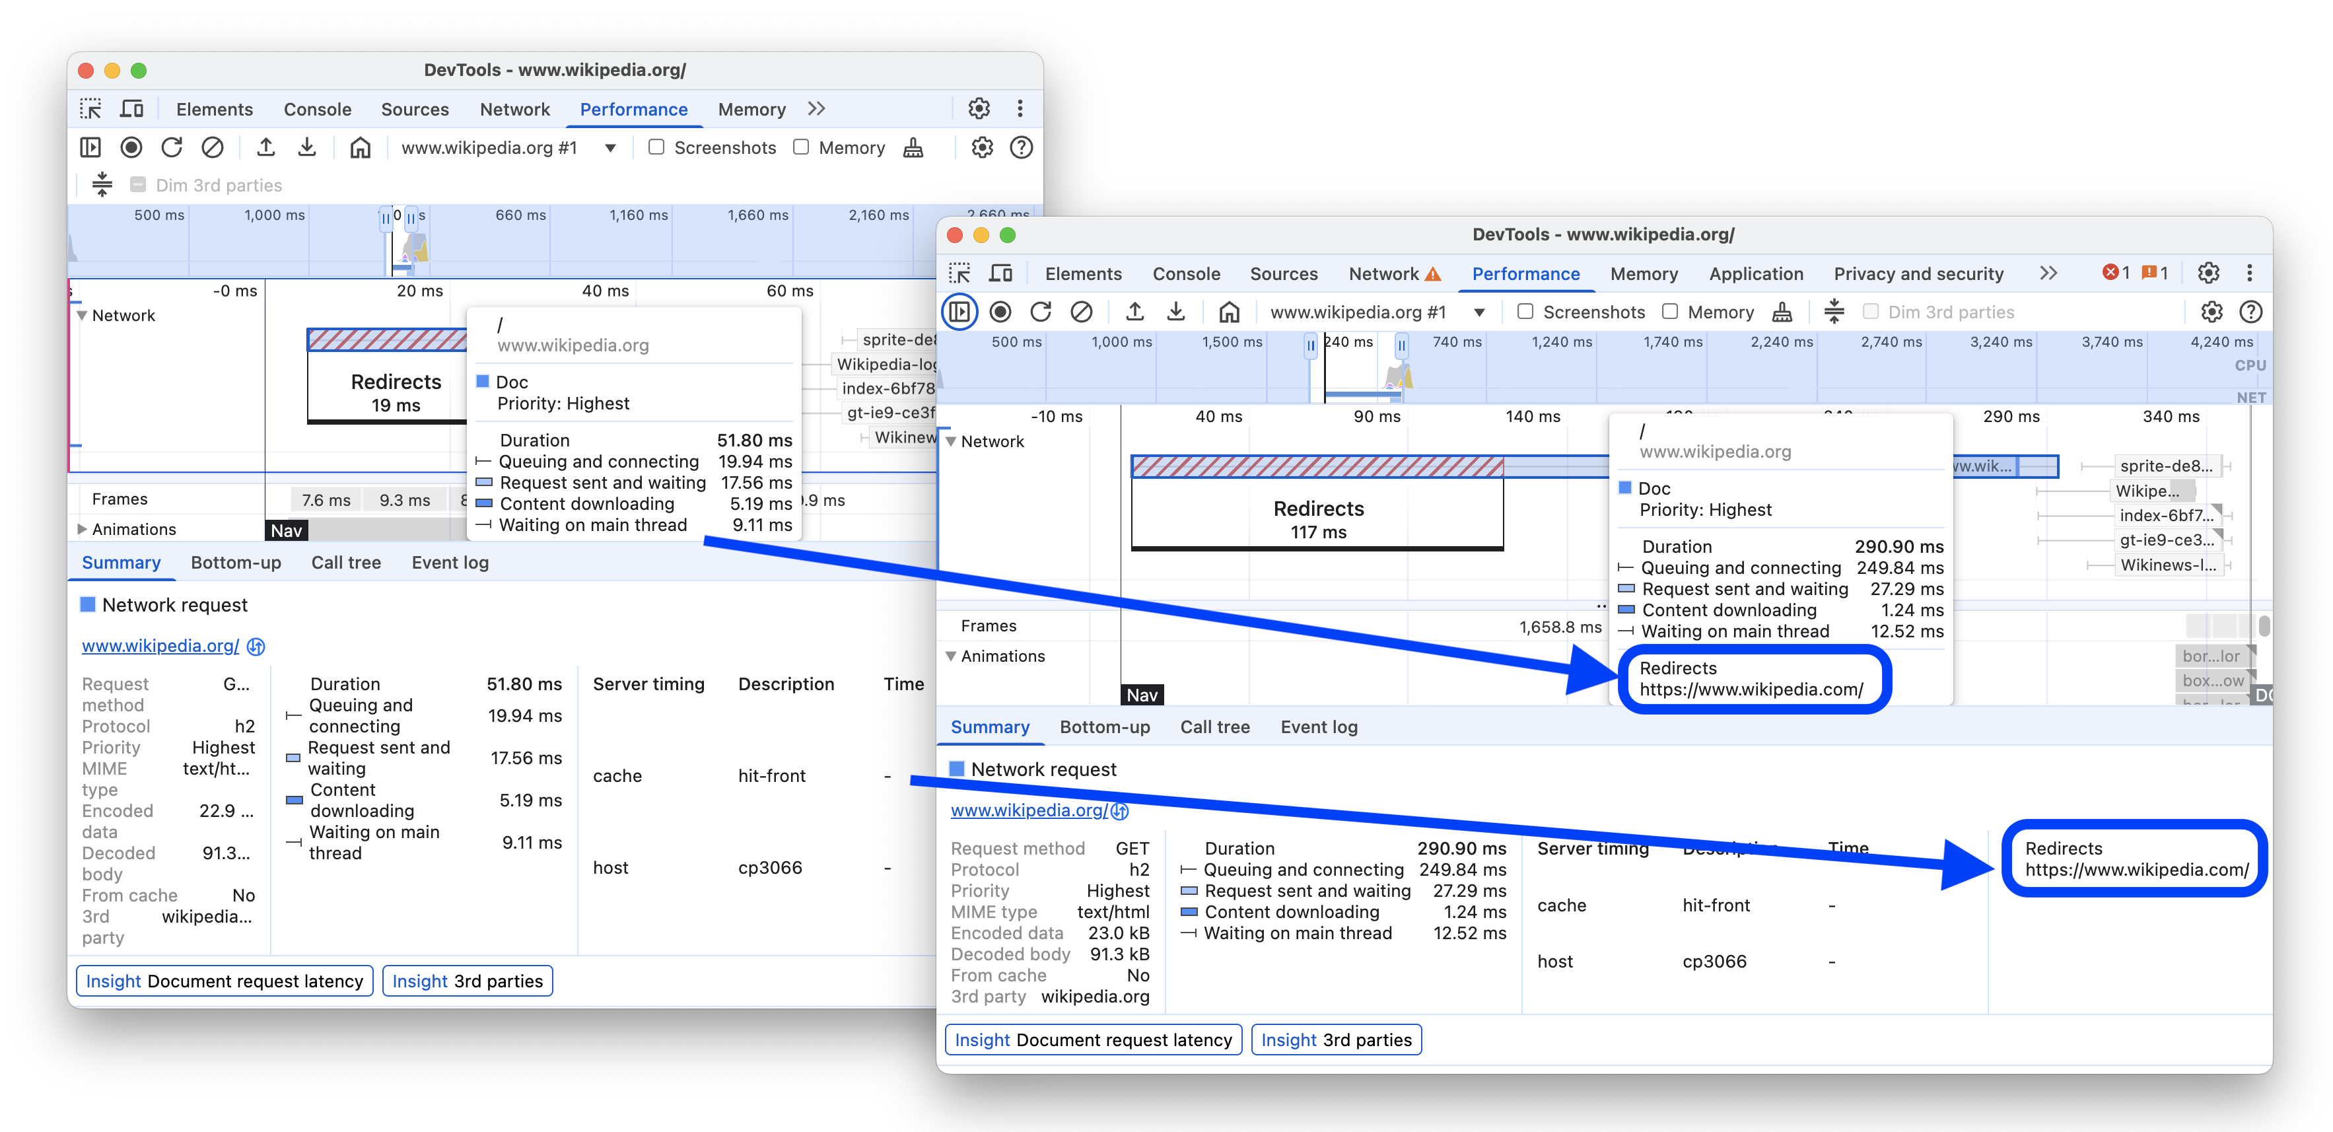
Task: Enable the Screenshots checkbox
Action: pos(1525,310)
